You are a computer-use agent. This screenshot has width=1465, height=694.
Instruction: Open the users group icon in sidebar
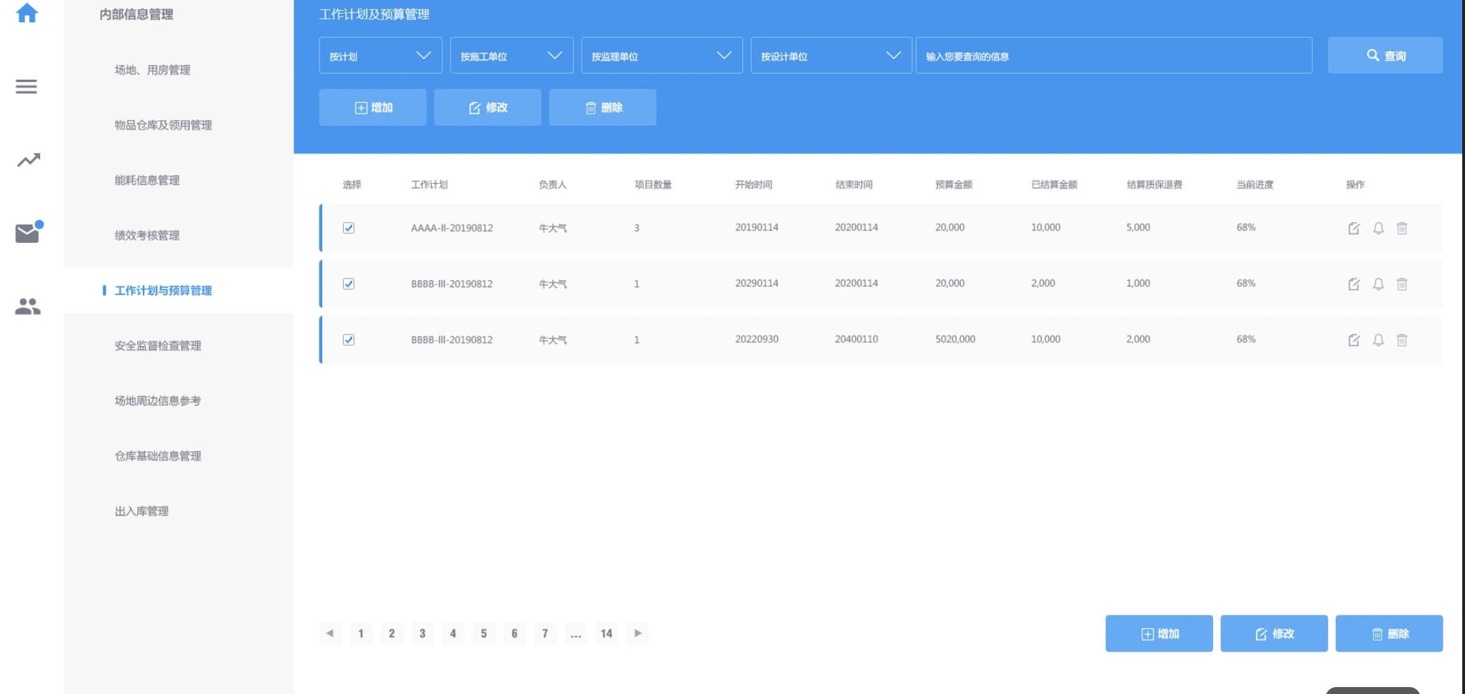point(28,306)
